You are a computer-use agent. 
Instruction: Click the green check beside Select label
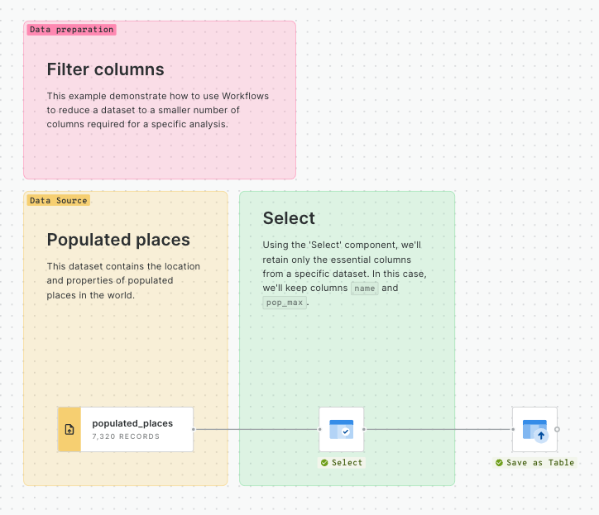[x=324, y=463]
